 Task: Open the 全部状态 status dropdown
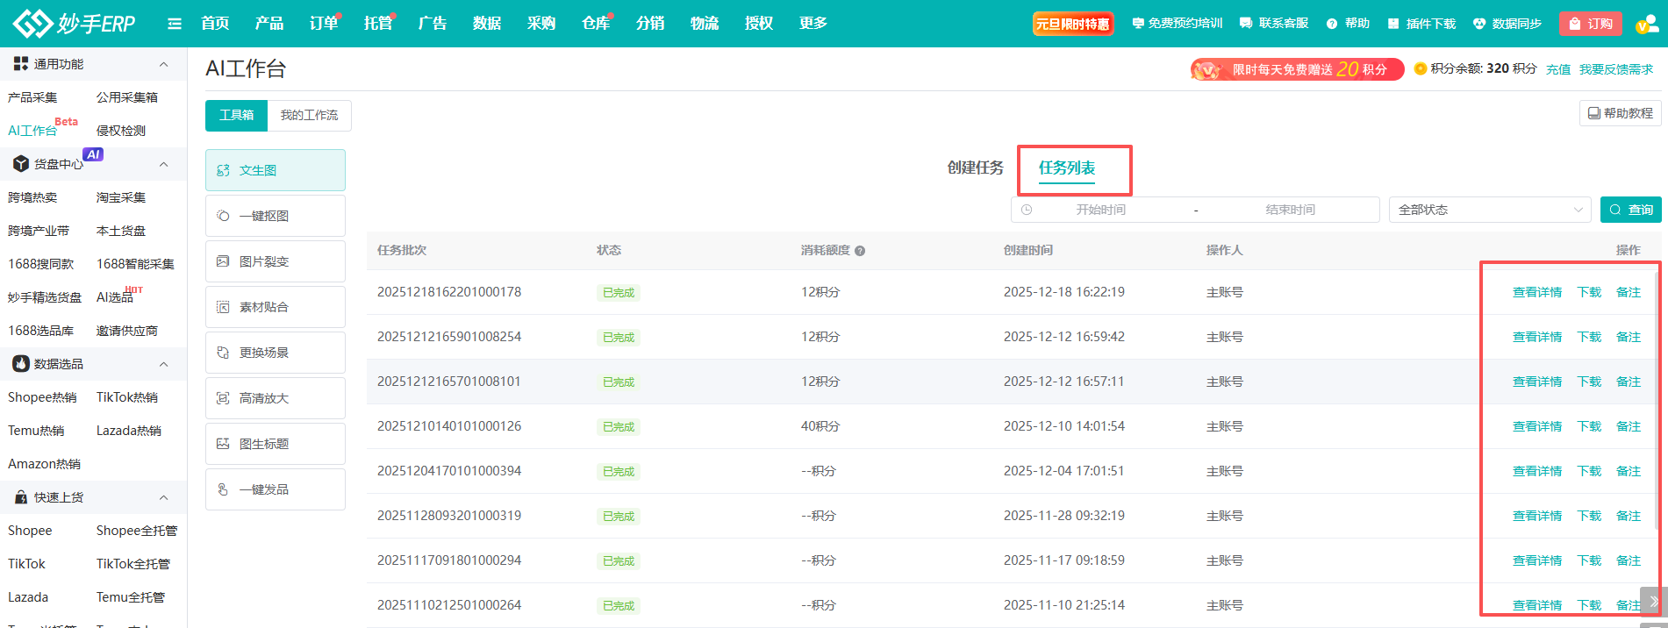coord(1489,210)
